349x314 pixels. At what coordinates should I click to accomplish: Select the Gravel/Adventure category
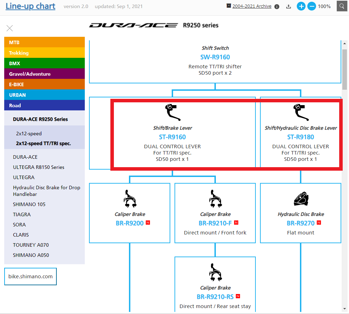[45, 74]
